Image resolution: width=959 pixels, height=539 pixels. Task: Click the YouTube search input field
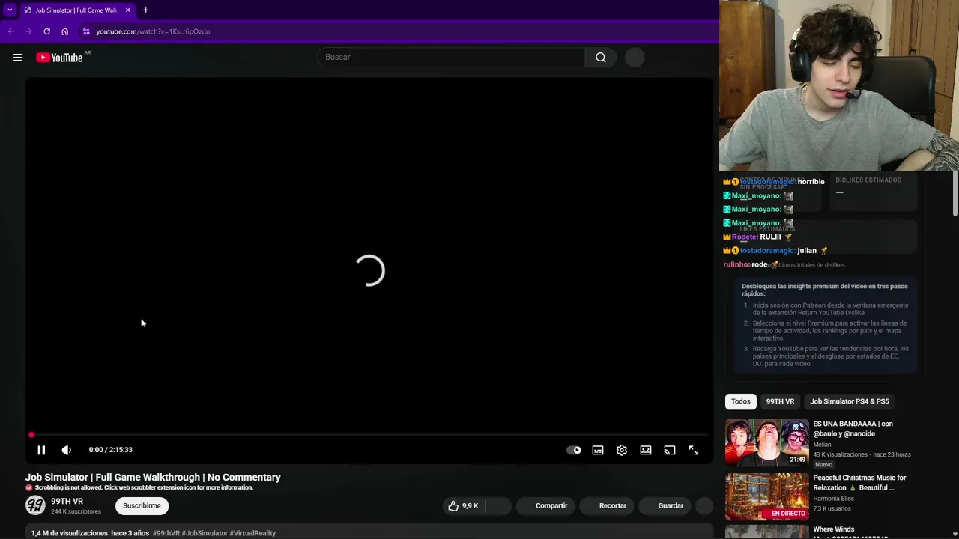click(x=452, y=58)
